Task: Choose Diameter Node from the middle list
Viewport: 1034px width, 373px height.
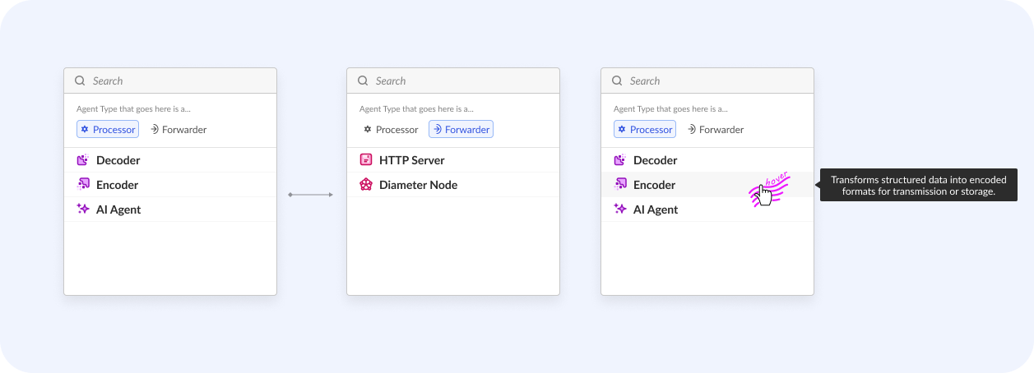Action: (x=418, y=185)
